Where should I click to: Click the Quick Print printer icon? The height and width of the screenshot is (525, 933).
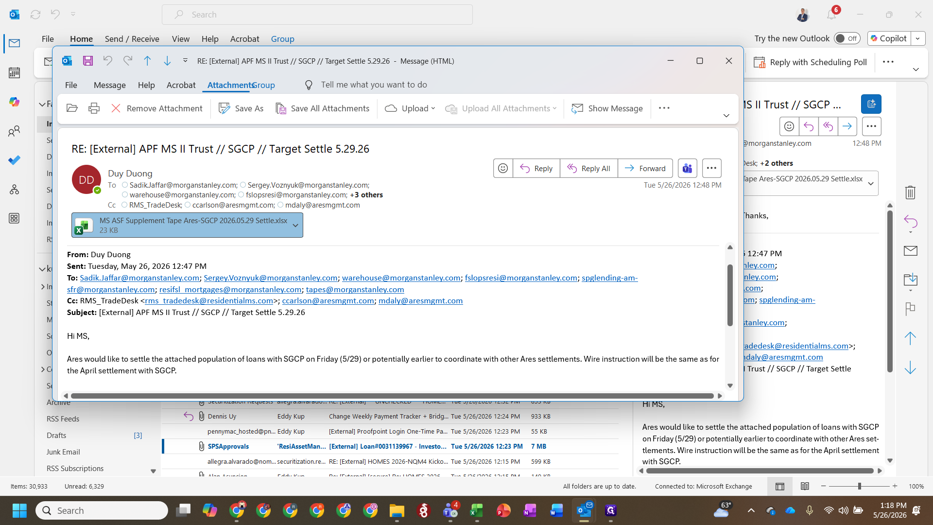click(x=94, y=108)
